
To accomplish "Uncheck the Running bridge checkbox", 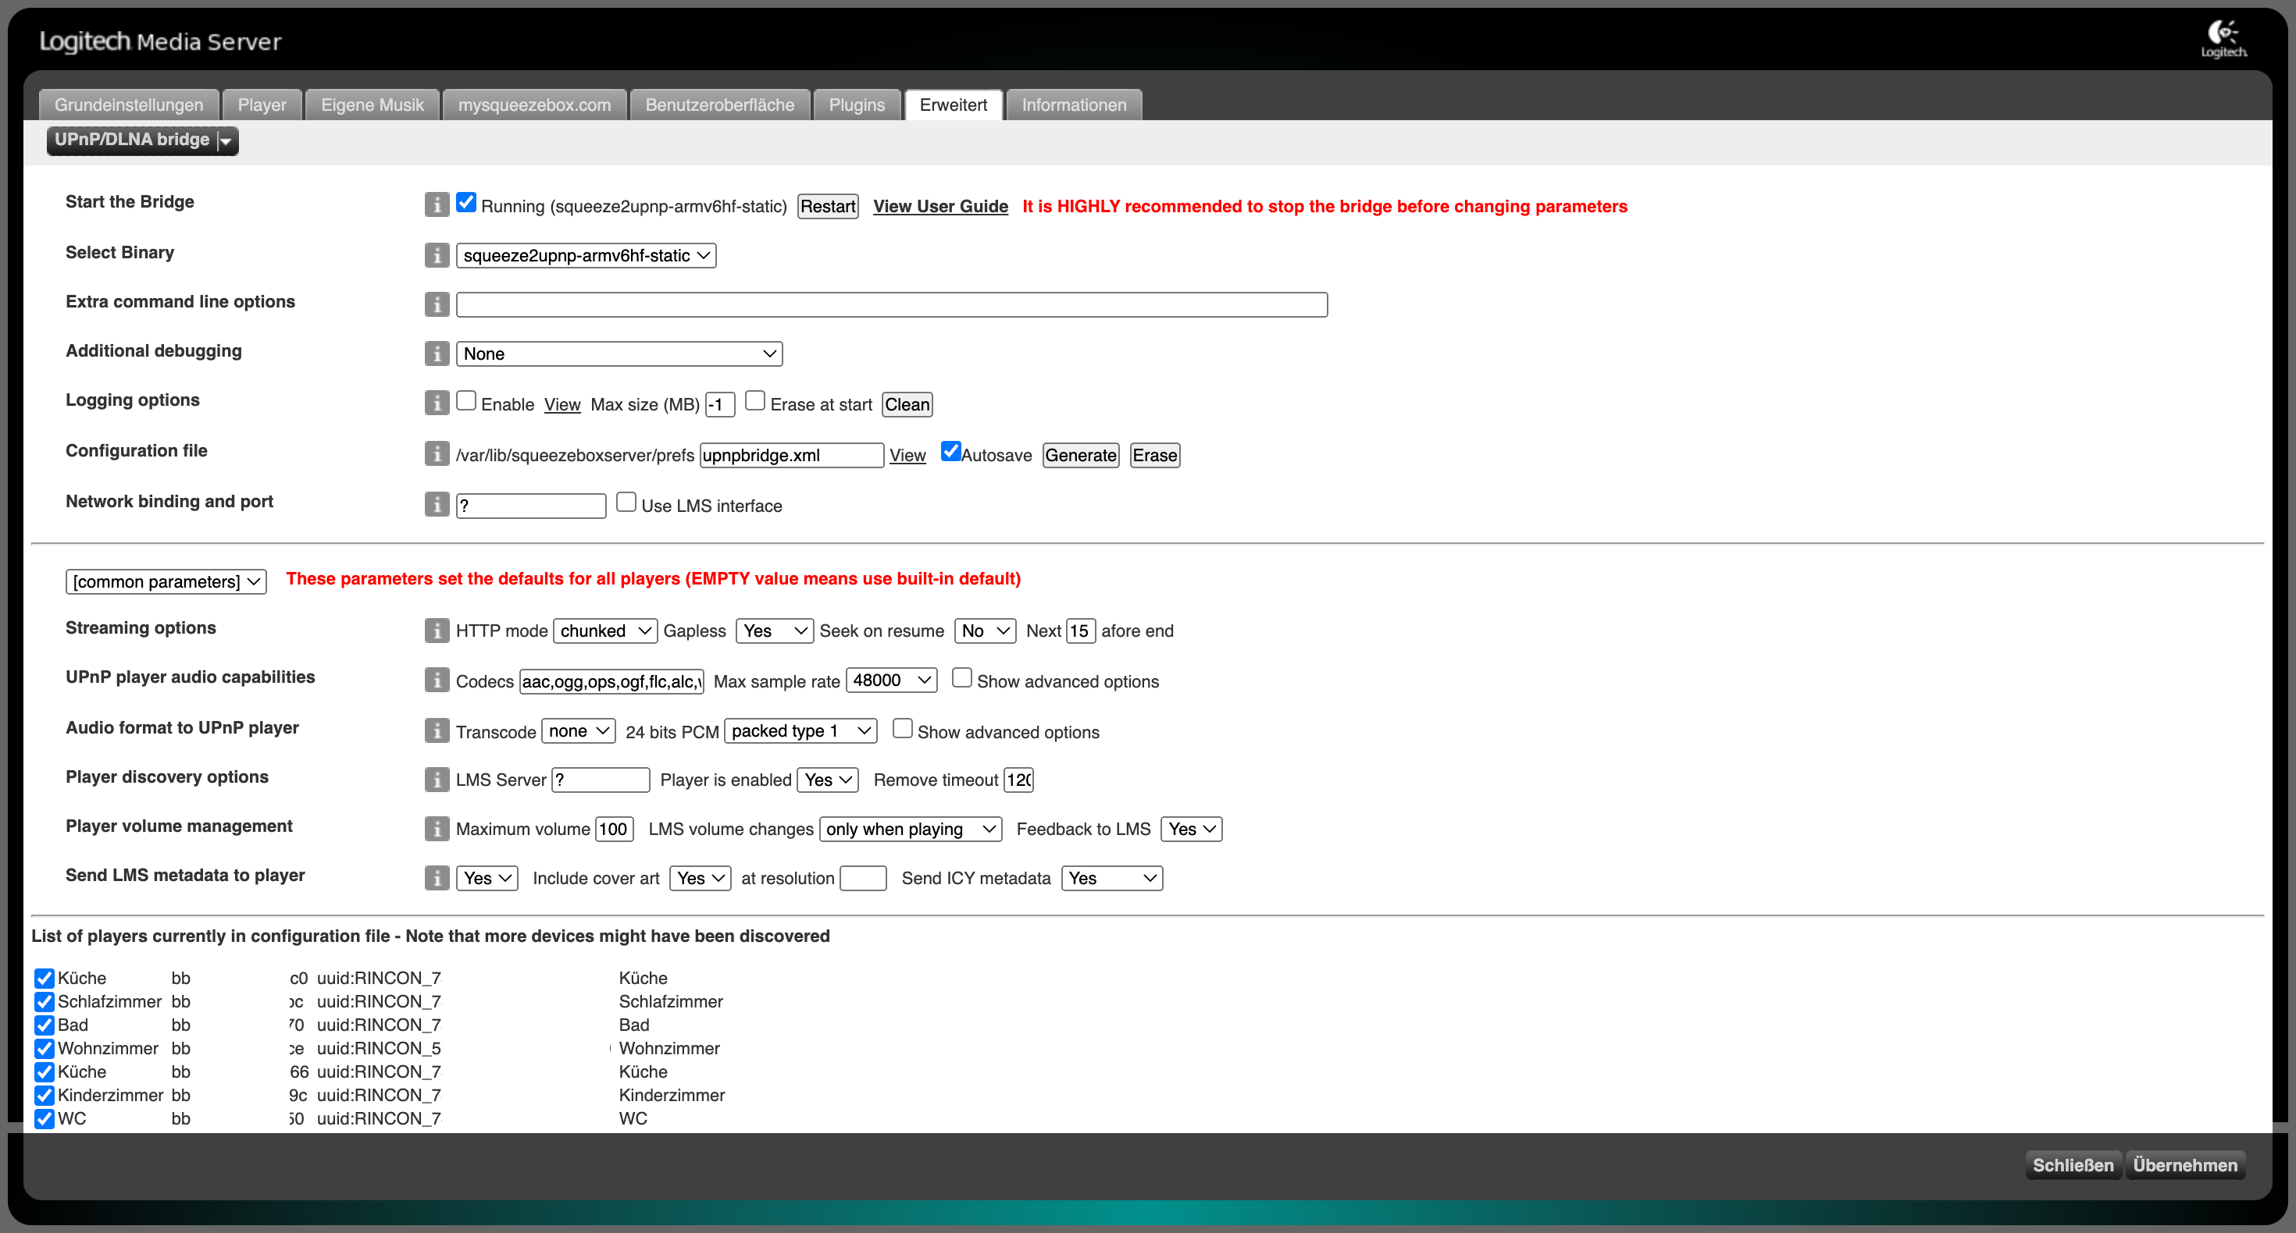I will 466,202.
